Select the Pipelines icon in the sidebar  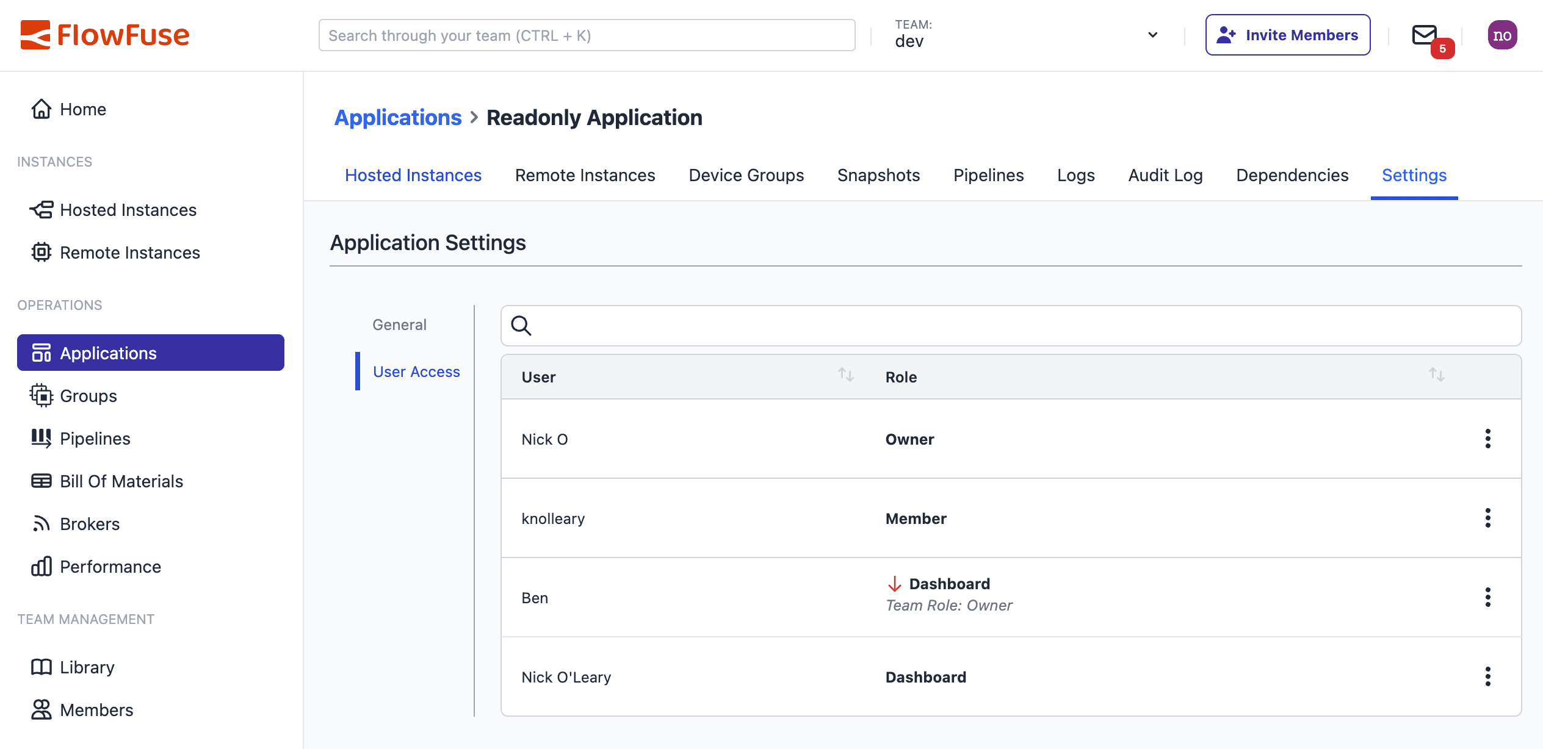[40, 438]
